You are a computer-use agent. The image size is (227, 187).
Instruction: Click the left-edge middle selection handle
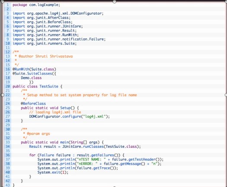[x=2, y=95]
